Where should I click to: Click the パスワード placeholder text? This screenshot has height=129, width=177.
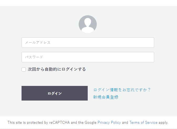coord(34,57)
